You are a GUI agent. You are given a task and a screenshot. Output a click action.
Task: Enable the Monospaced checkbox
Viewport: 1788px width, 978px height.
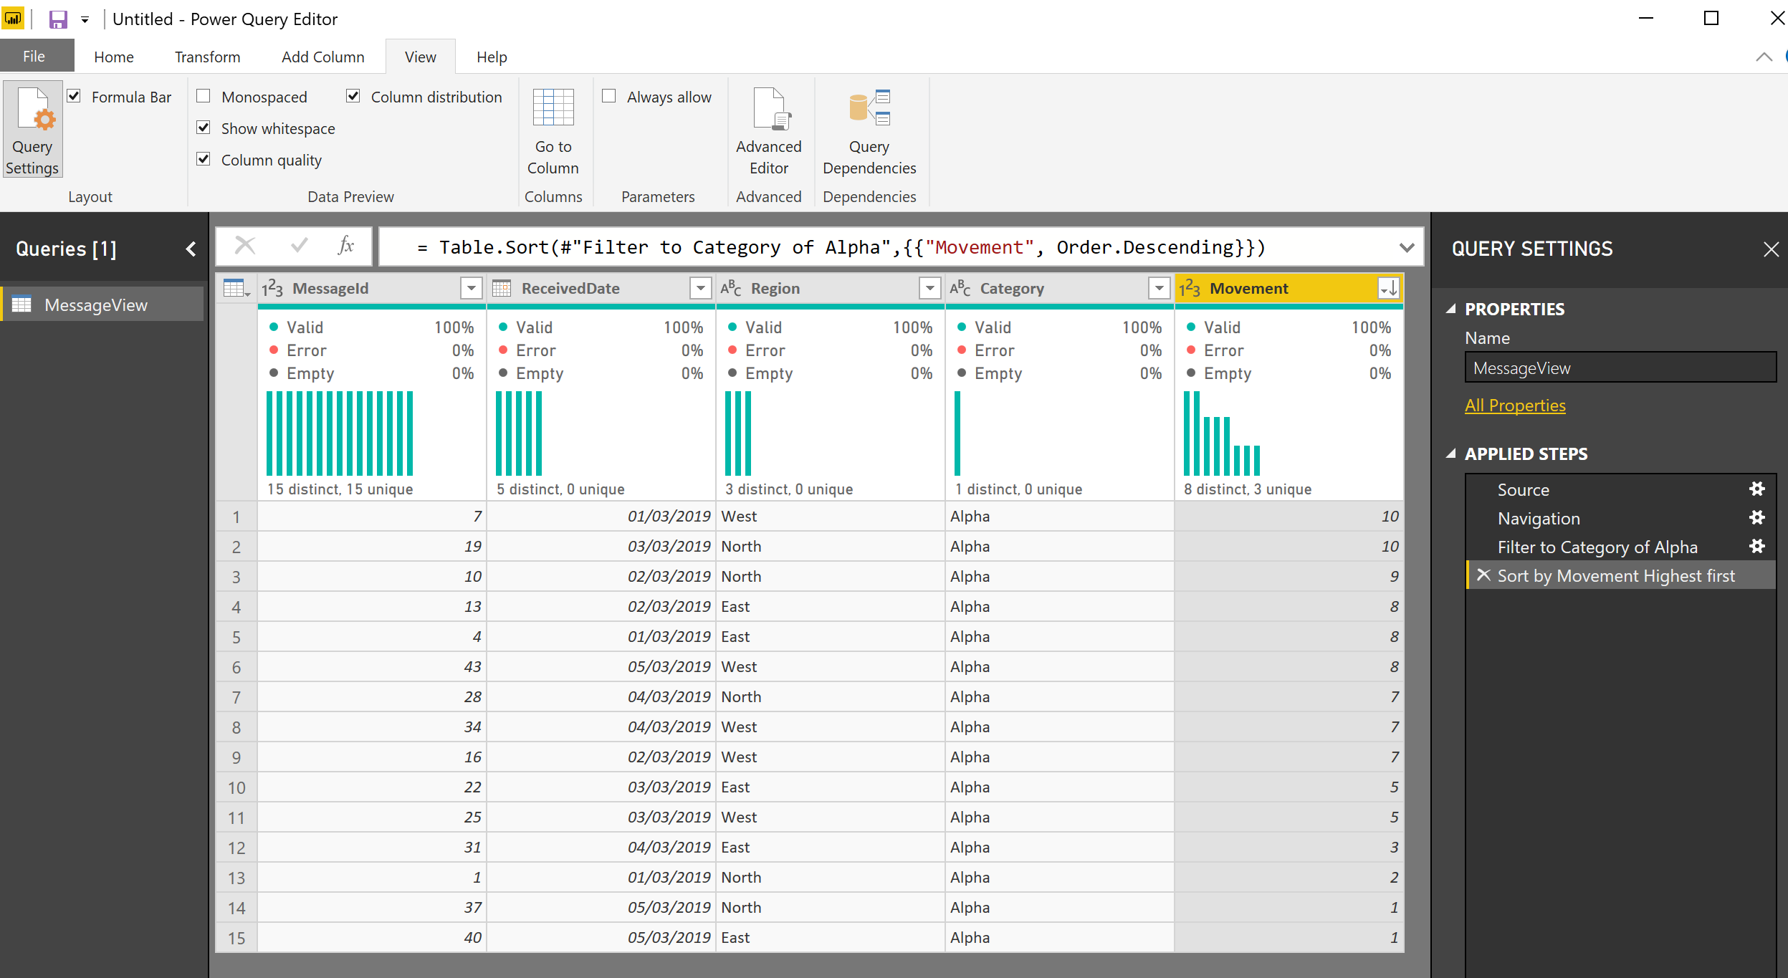(204, 96)
